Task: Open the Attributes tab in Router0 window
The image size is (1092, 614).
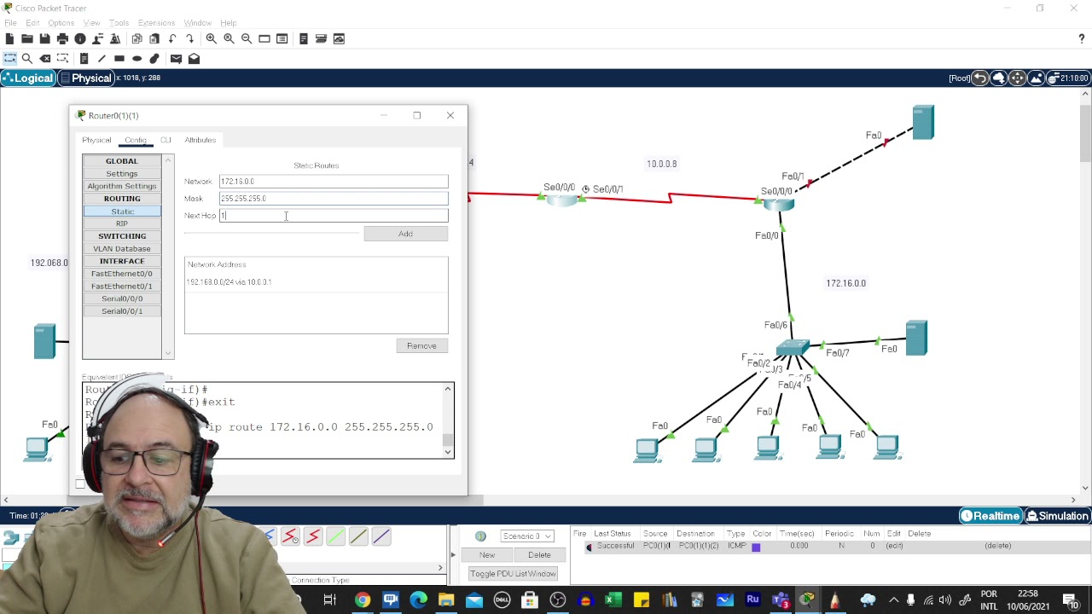Action: (200, 140)
